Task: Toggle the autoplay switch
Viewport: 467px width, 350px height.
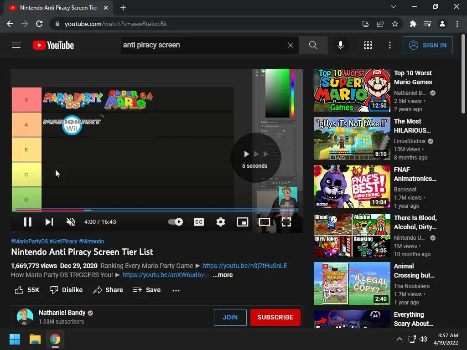Action: click(176, 222)
